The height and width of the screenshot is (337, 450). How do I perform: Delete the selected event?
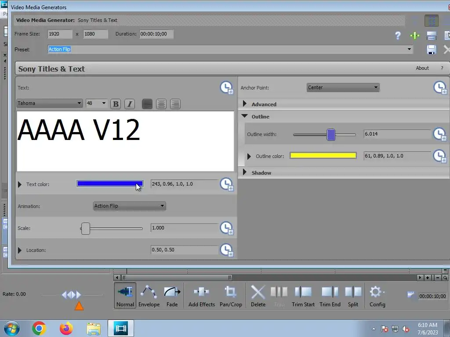click(x=258, y=295)
